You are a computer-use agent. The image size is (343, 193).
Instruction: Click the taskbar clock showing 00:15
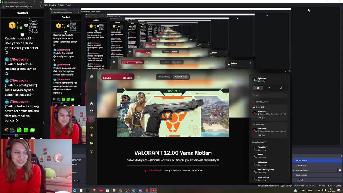tap(331, 190)
